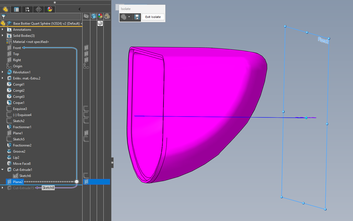Toggle visibility of the Origin
The height and width of the screenshot is (221, 353).
click(86, 66)
